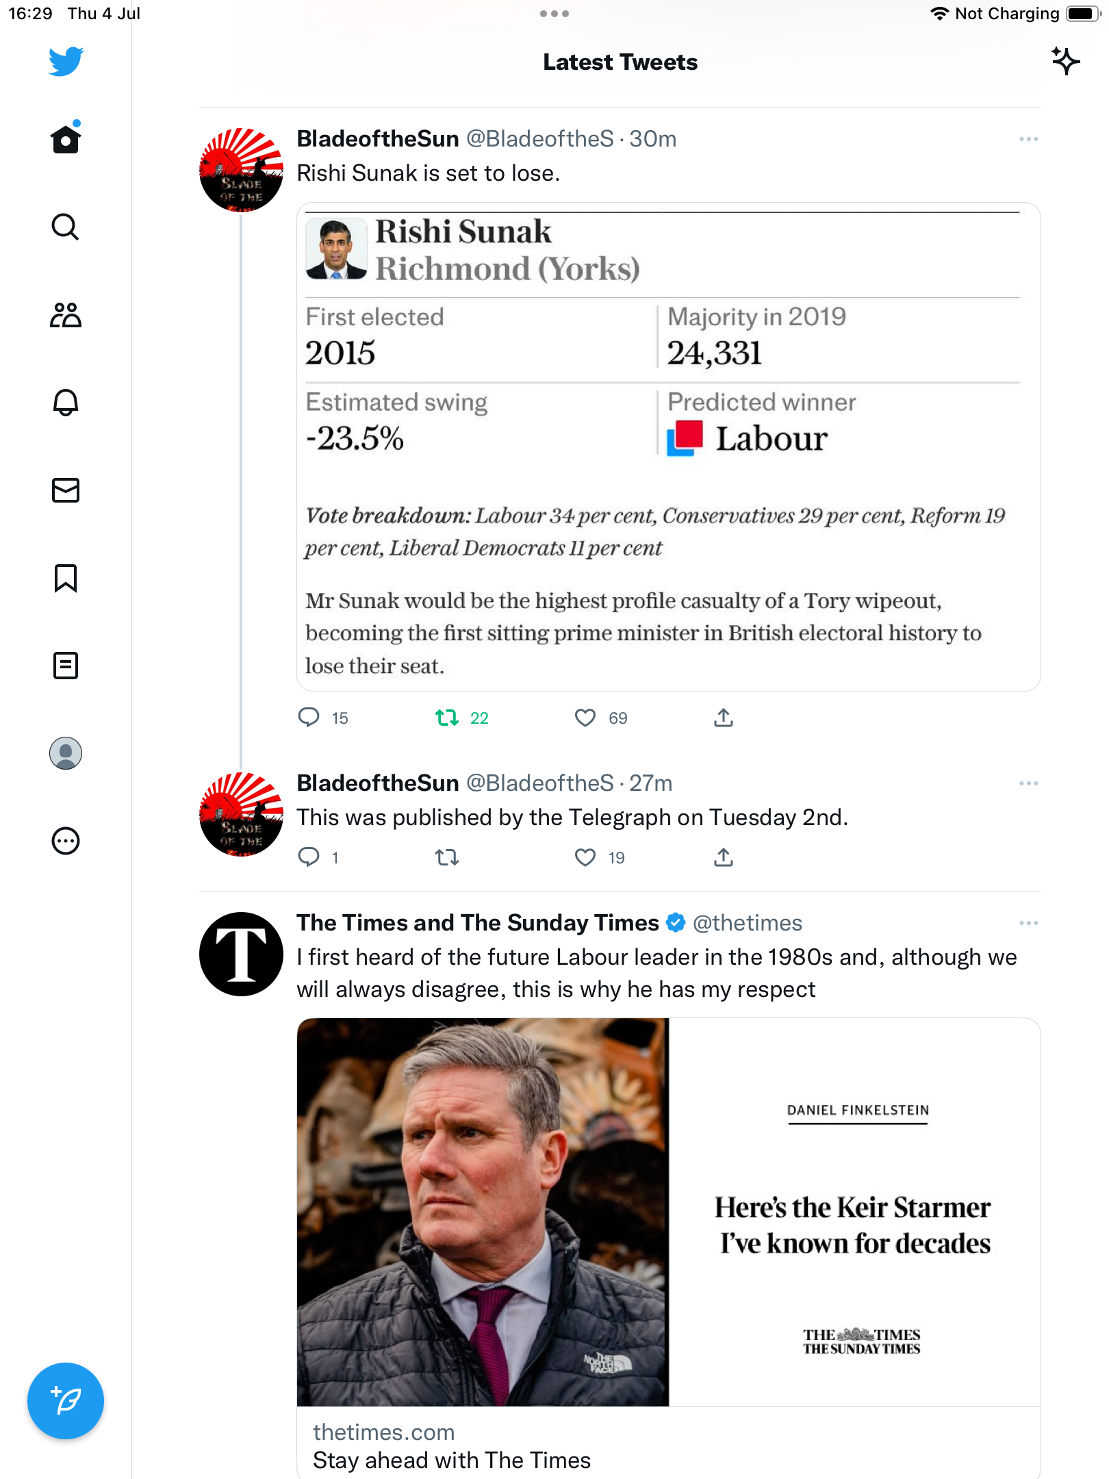Go to Home in the sidebar
Image resolution: width=1109 pixels, height=1479 pixels.
point(66,140)
